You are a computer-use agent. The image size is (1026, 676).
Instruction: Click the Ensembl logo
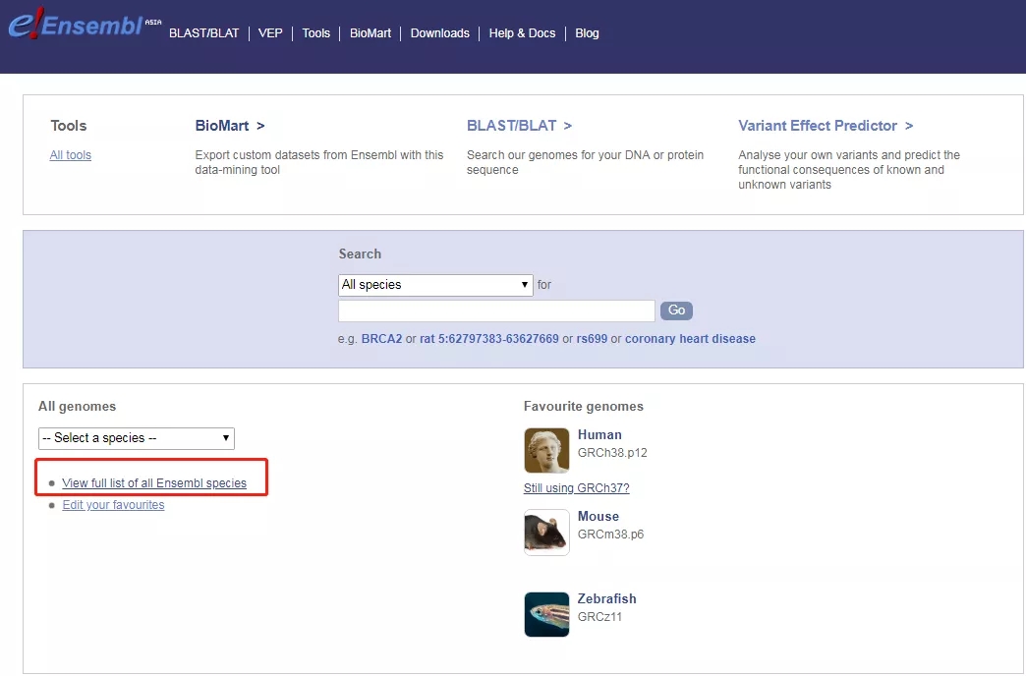click(84, 25)
